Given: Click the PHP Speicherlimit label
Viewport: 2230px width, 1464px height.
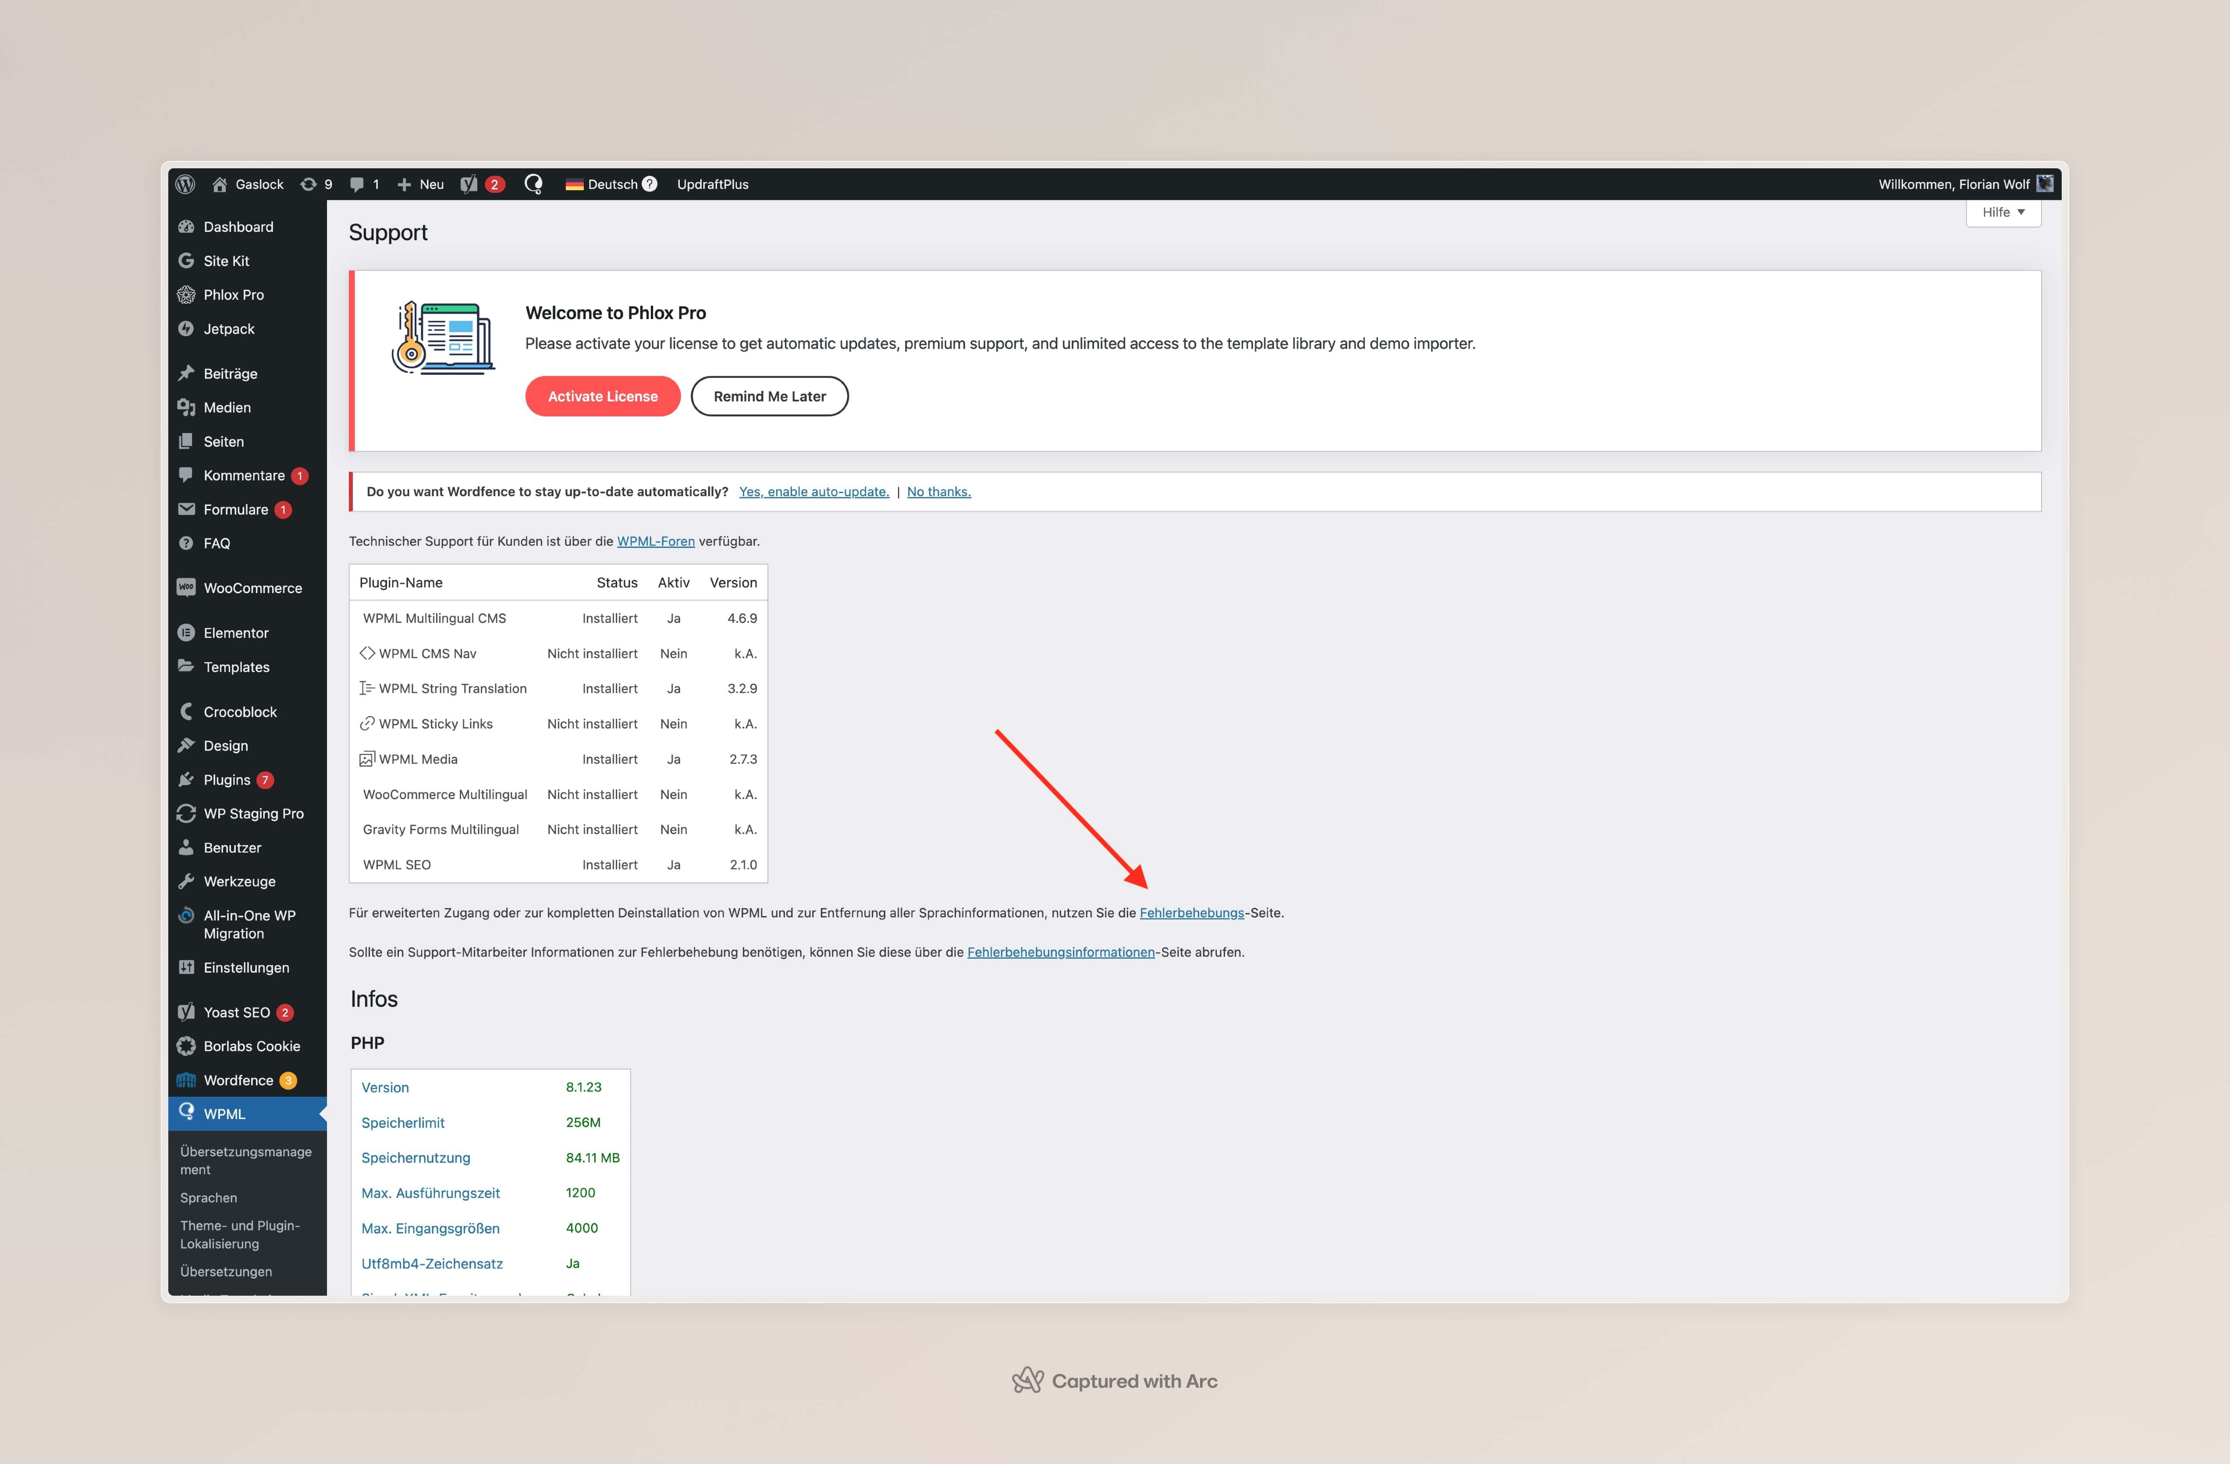Looking at the screenshot, I should [403, 1122].
